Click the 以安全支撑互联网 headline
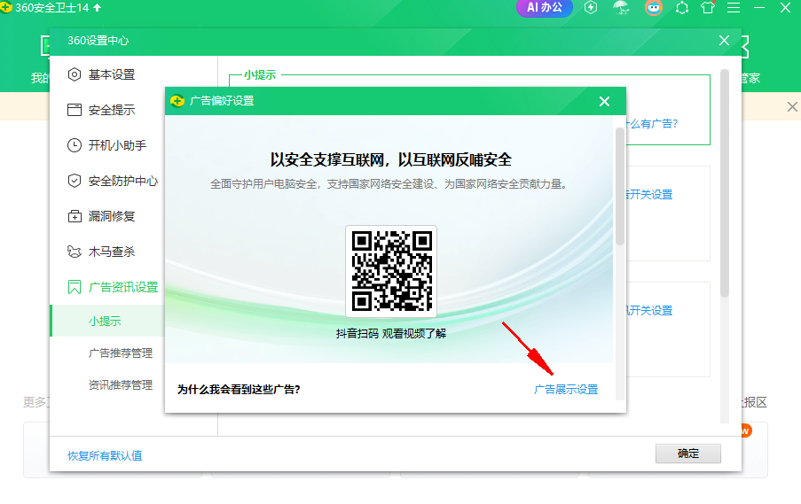The width and height of the screenshot is (801, 504). click(x=391, y=159)
